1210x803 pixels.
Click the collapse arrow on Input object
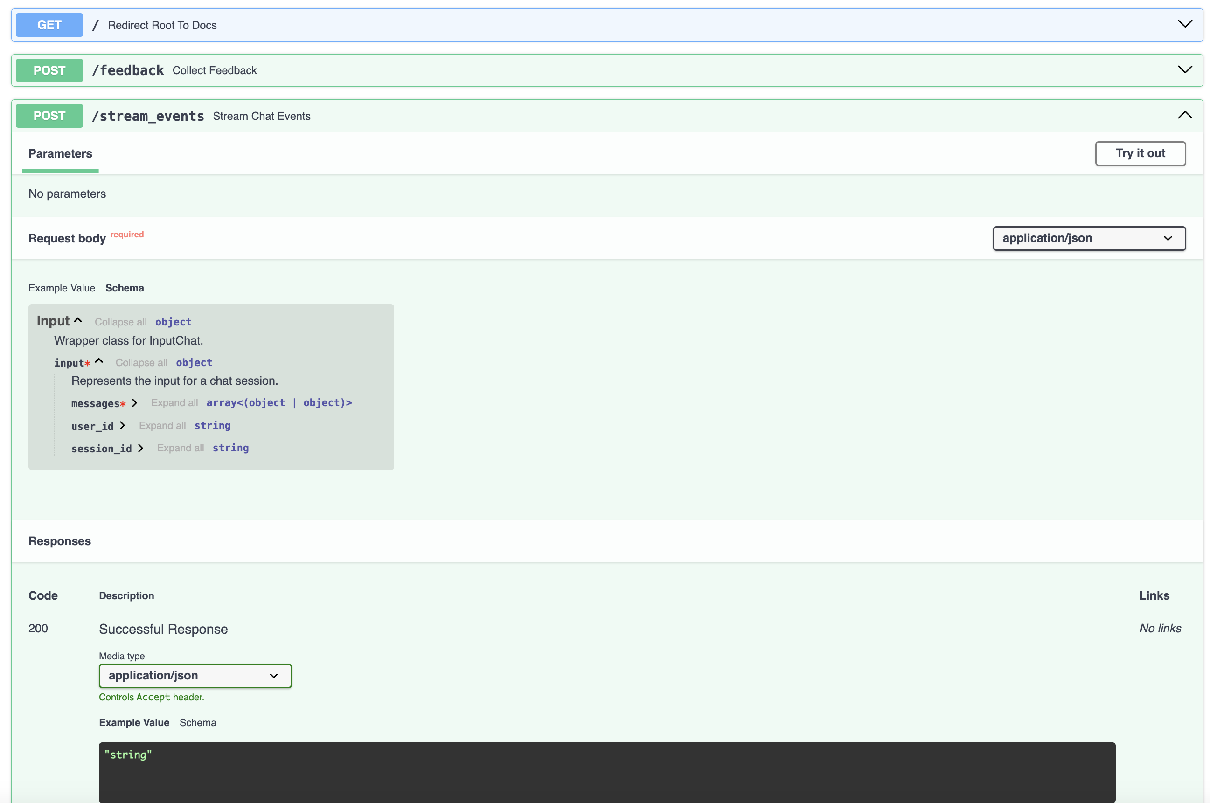tap(79, 320)
